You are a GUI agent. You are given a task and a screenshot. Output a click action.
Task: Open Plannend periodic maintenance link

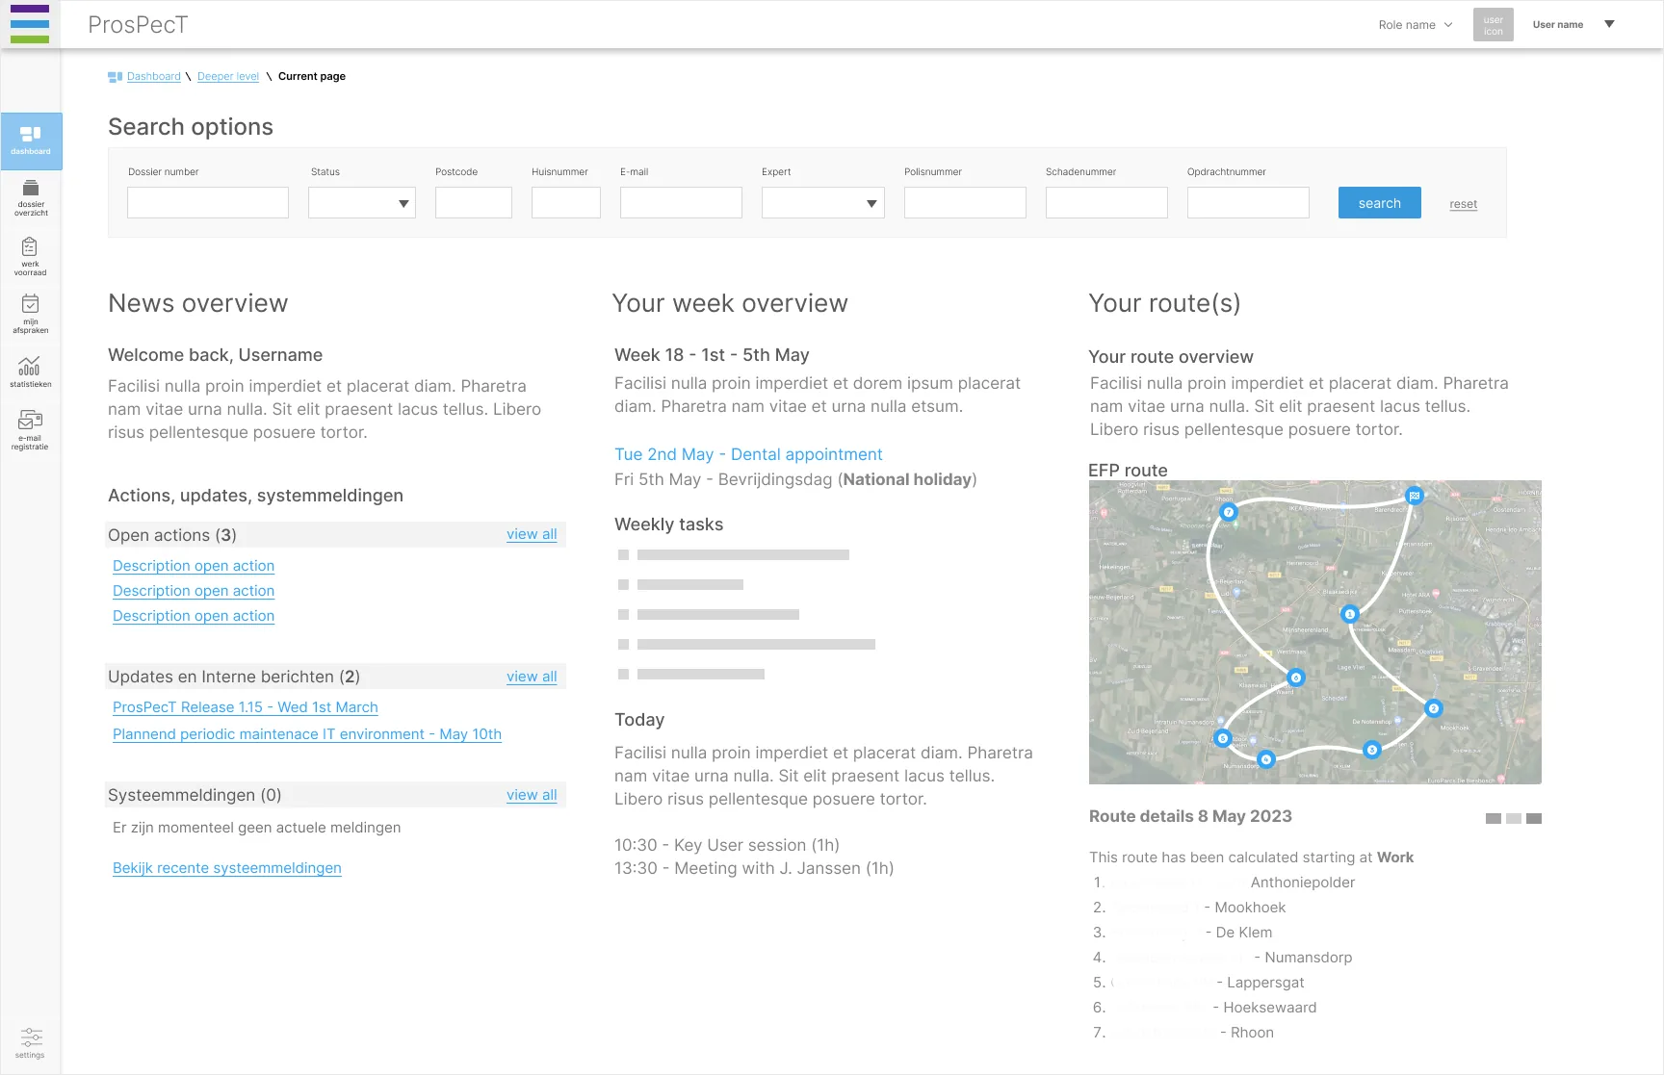point(307,734)
